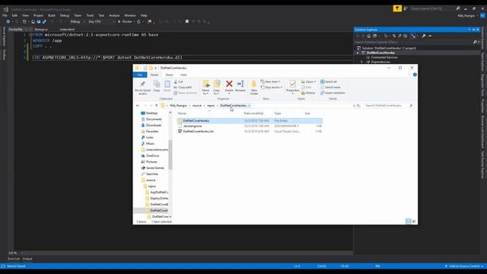This screenshot has width=487, height=274.
Task: Open the Tools menu in Visual Studio
Action: [90, 15]
